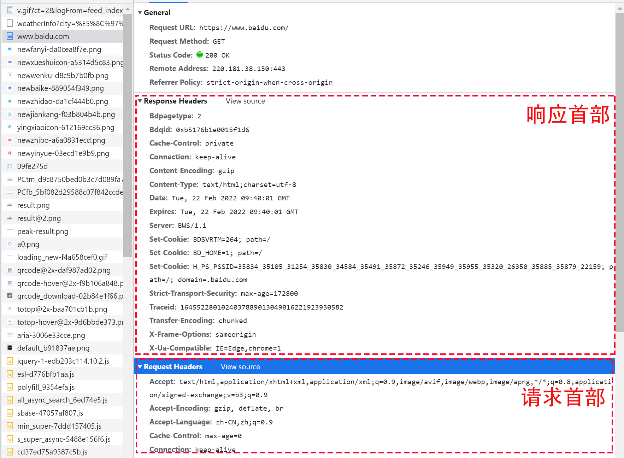Click the newzhidao-da1cf444b0.png image icon

tap(10, 101)
